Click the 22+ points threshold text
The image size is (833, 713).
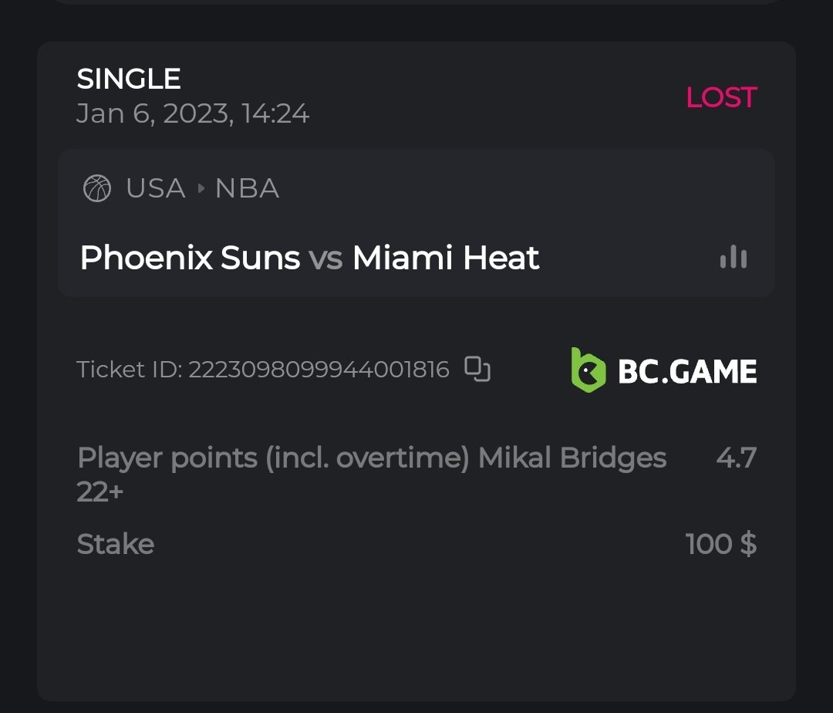[100, 492]
